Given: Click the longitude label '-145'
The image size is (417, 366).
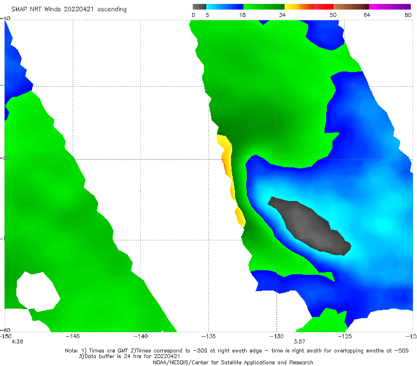Looking at the screenshot, I should coord(73,336).
